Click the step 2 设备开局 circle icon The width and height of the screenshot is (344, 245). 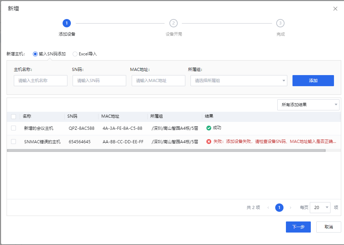pyautogui.click(x=174, y=23)
